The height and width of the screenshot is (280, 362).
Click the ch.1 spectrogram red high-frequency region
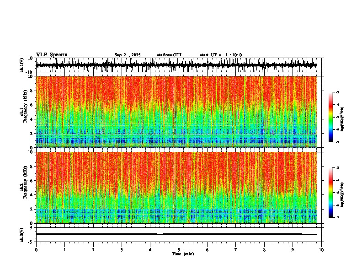tap(176, 90)
